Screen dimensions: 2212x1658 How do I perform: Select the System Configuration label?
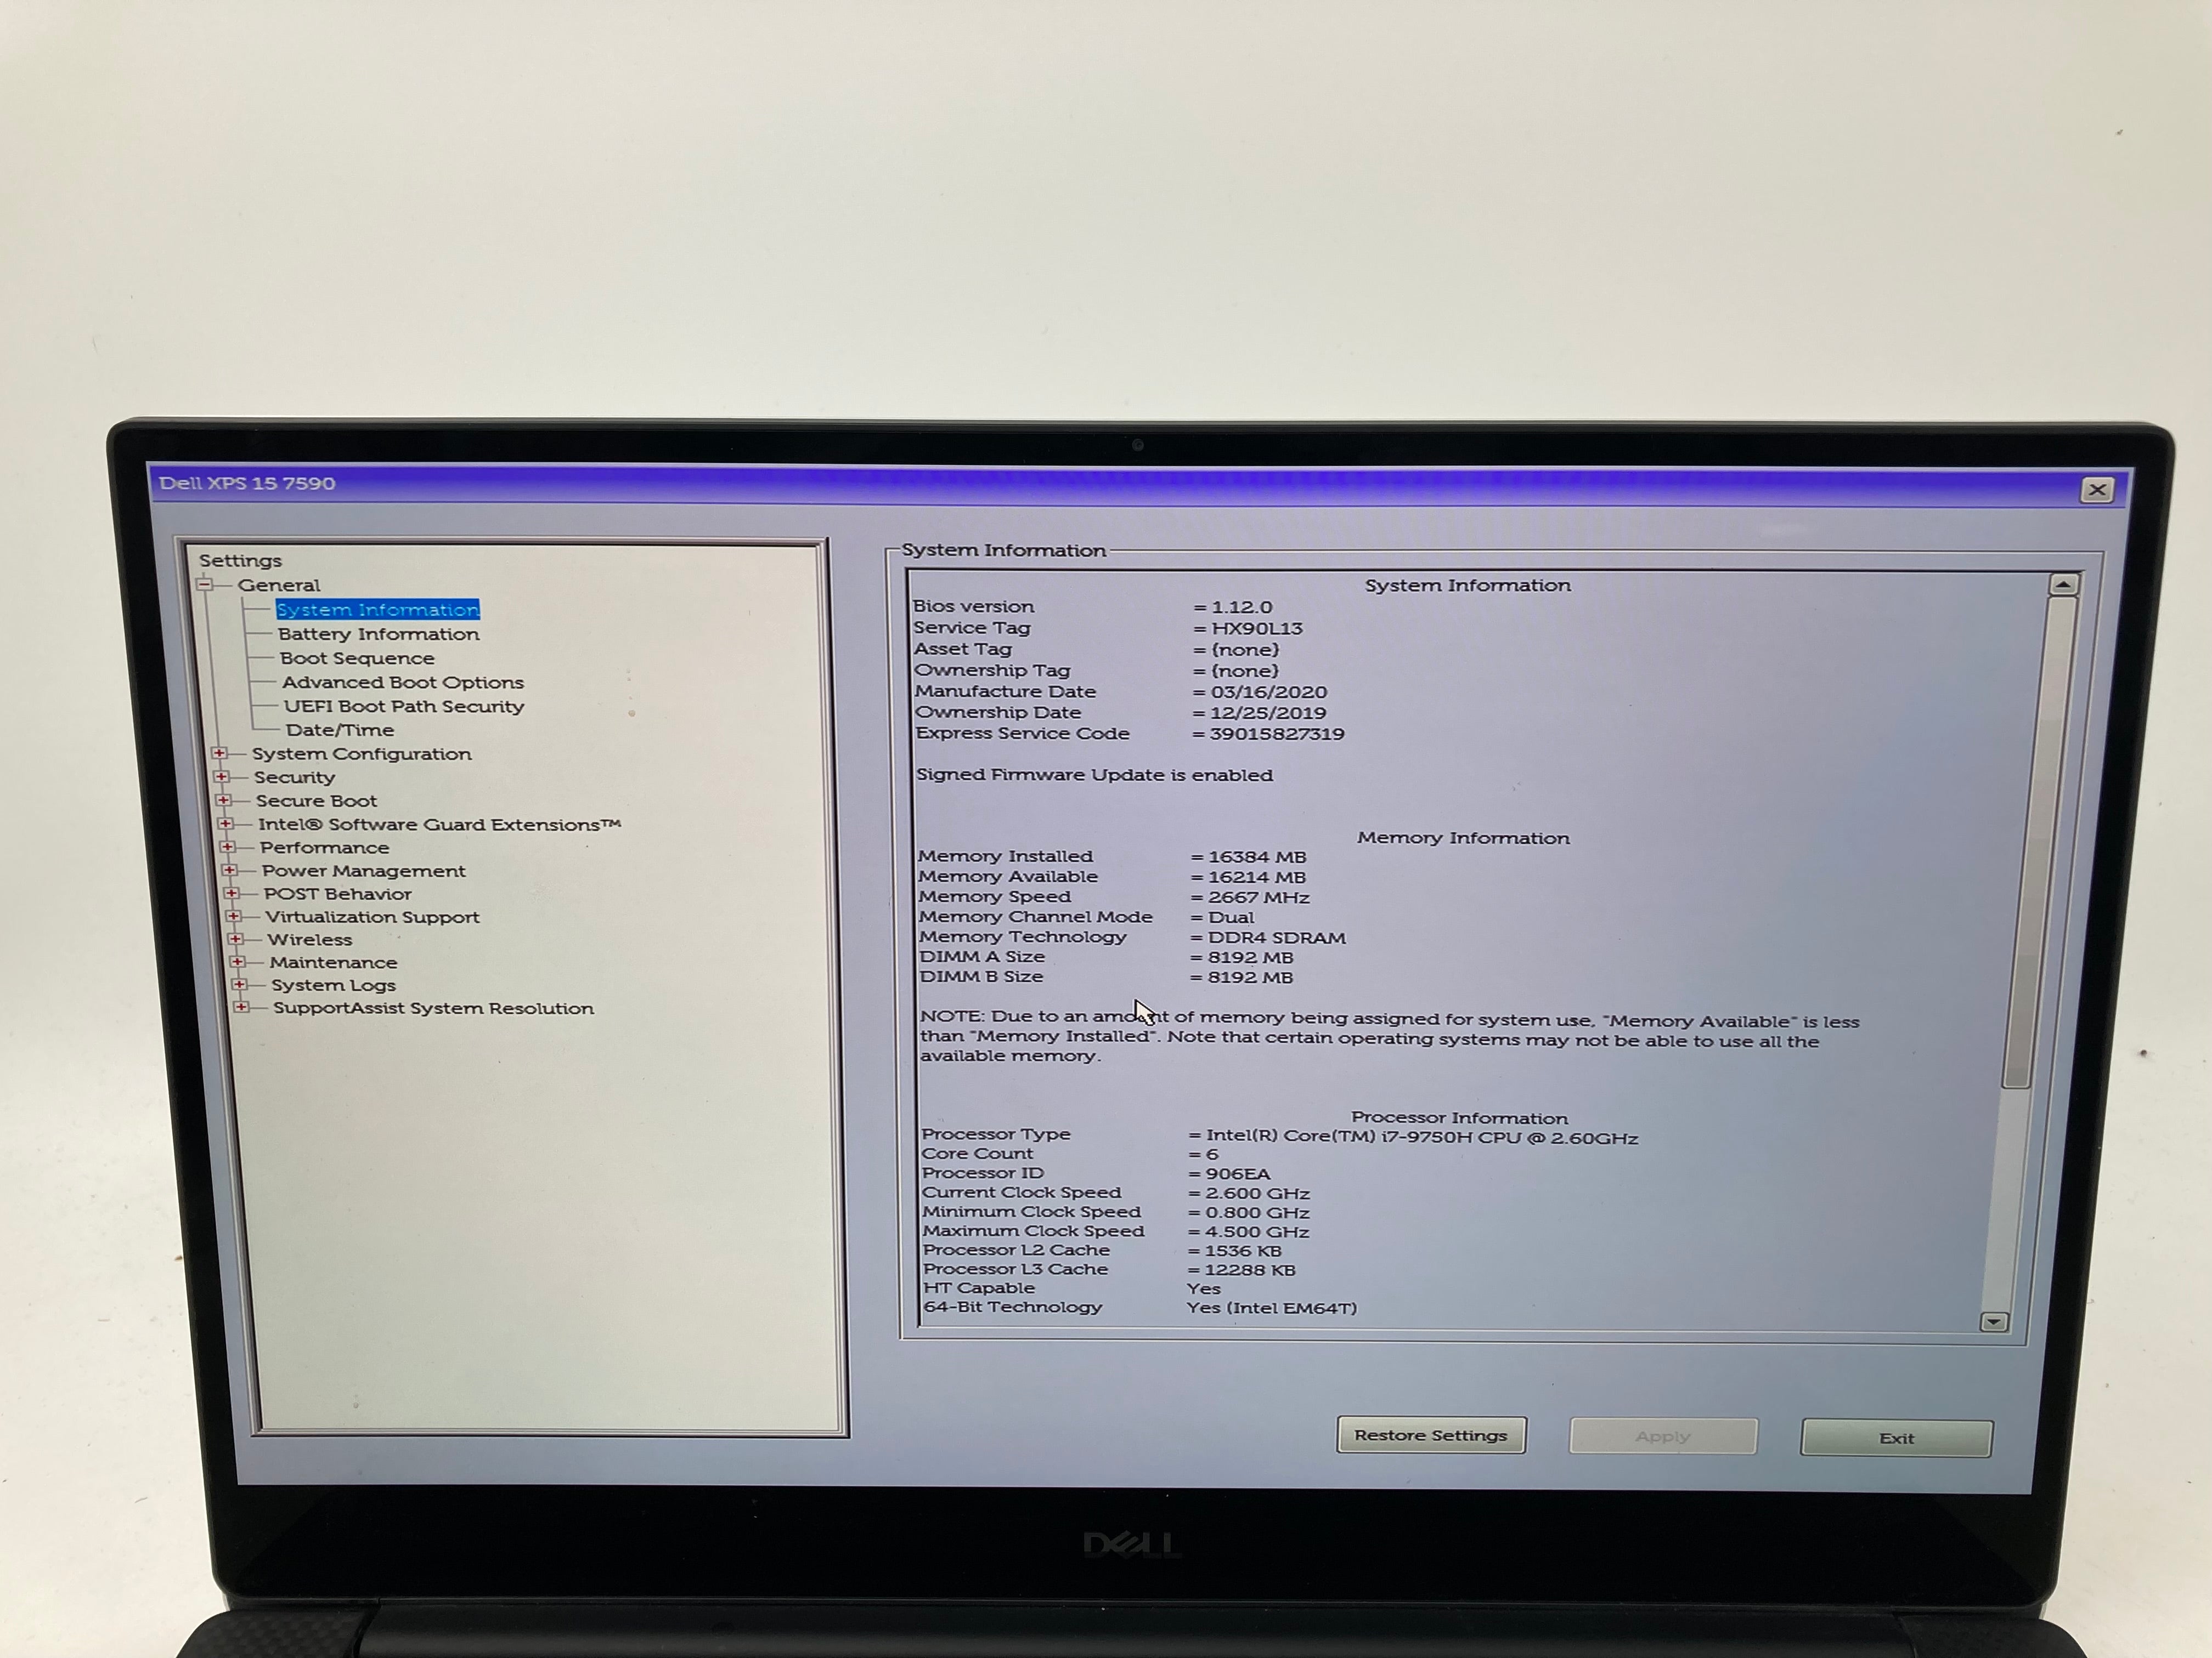coord(361,754)
